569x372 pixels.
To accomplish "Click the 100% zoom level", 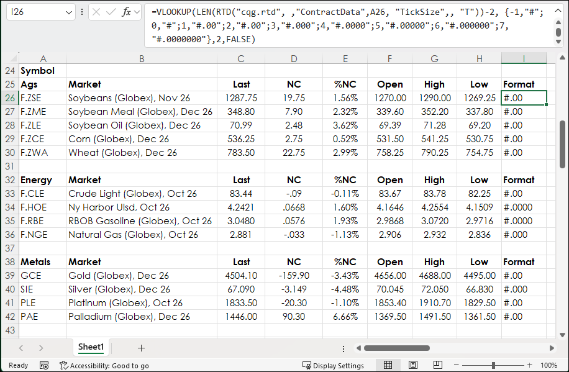I will coord(549,365).
